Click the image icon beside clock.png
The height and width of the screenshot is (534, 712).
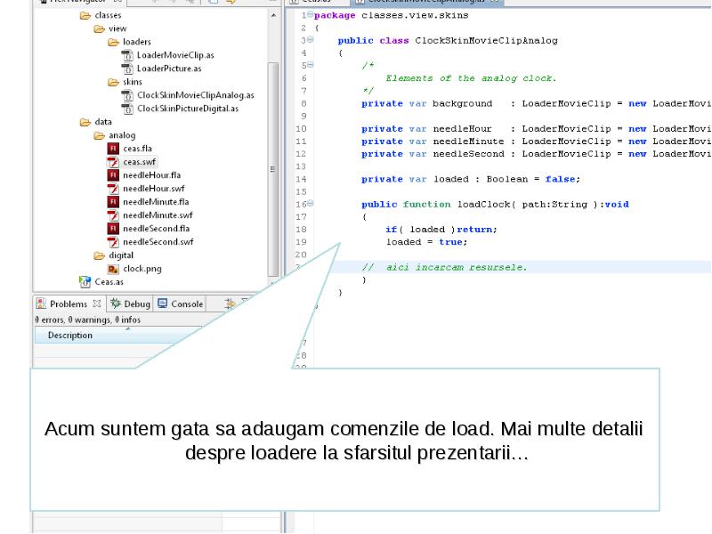click(113, 269)
